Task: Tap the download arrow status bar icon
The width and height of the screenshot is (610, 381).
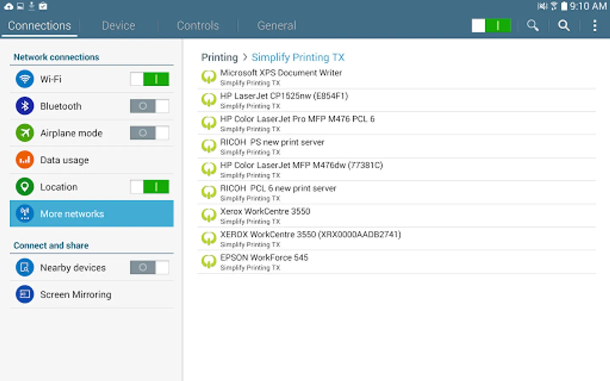Action: [31, 6]
